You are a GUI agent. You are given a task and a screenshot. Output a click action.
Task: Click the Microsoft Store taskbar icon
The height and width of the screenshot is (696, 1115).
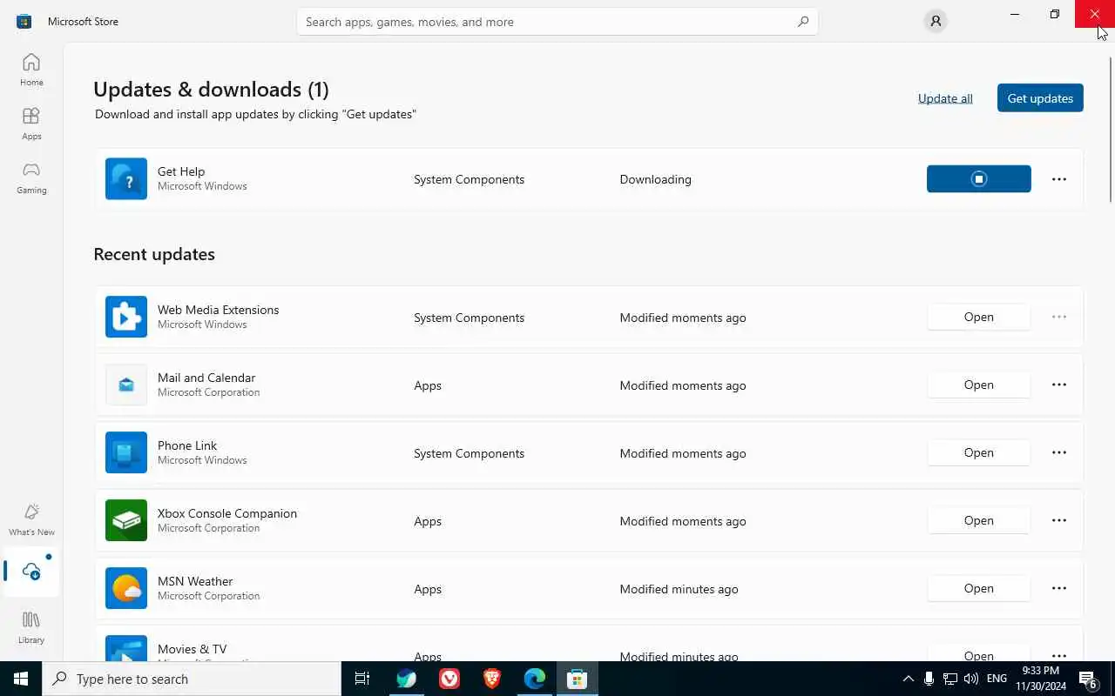coord(578,679)
